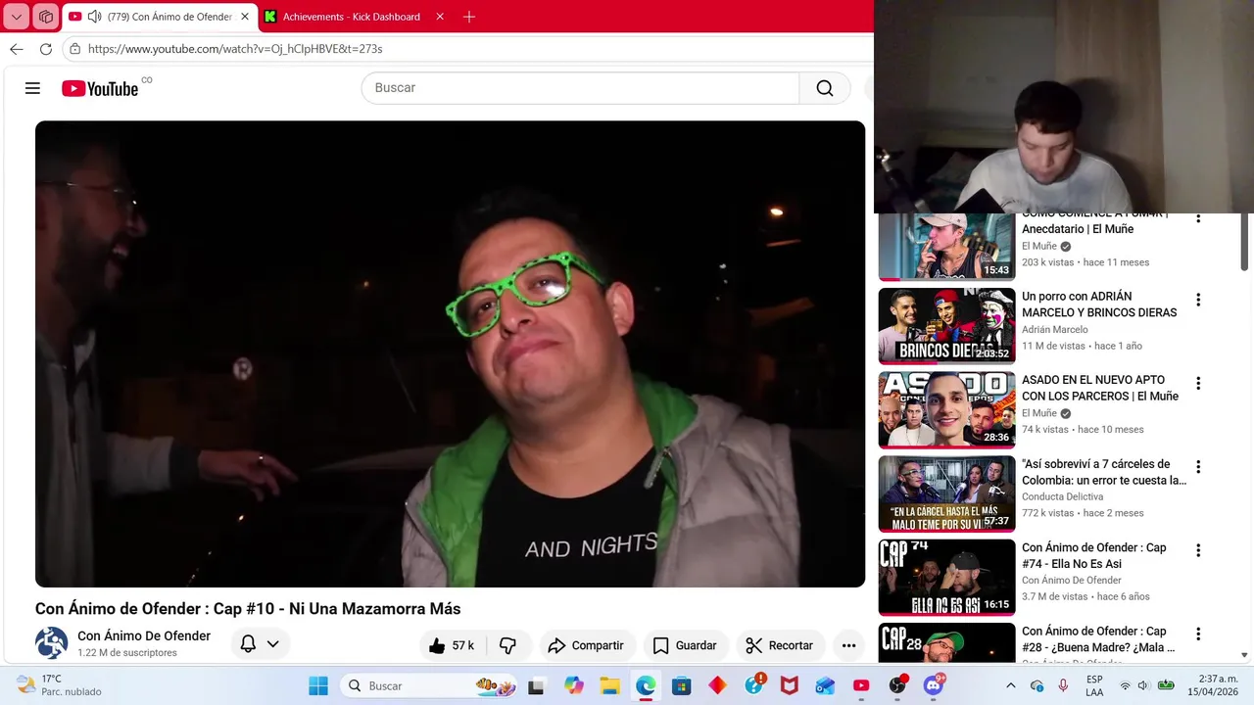The width and height of the screenshot is (1254, 705).
Task: Open the ASADO video thumbnail 28:36
Action: 946,409
